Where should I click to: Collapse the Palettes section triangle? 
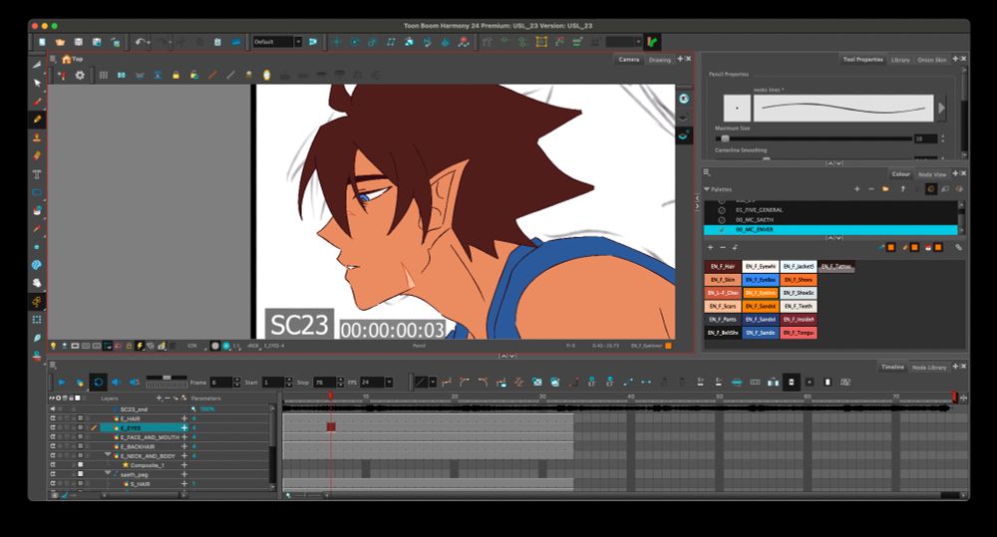pyautogui.click(x=707, y=189)
